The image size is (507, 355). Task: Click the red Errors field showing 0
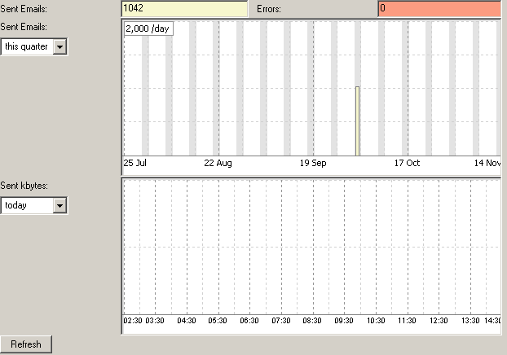tap(439, 8)
